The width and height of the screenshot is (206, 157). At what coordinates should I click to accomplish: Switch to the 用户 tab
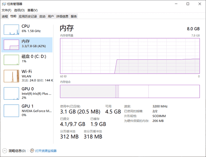click(51, 16)
